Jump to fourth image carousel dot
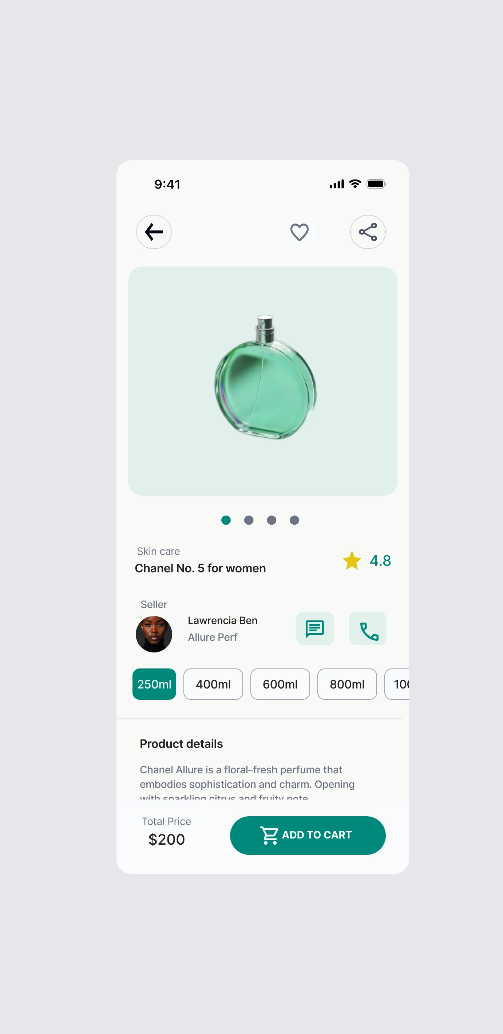This screenshot has height=1034, width=503. tap(294, 520)
